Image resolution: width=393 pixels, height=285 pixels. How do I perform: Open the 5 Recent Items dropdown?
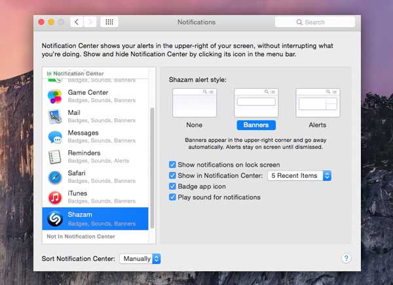pyautogui.click(x=299, y=176)
